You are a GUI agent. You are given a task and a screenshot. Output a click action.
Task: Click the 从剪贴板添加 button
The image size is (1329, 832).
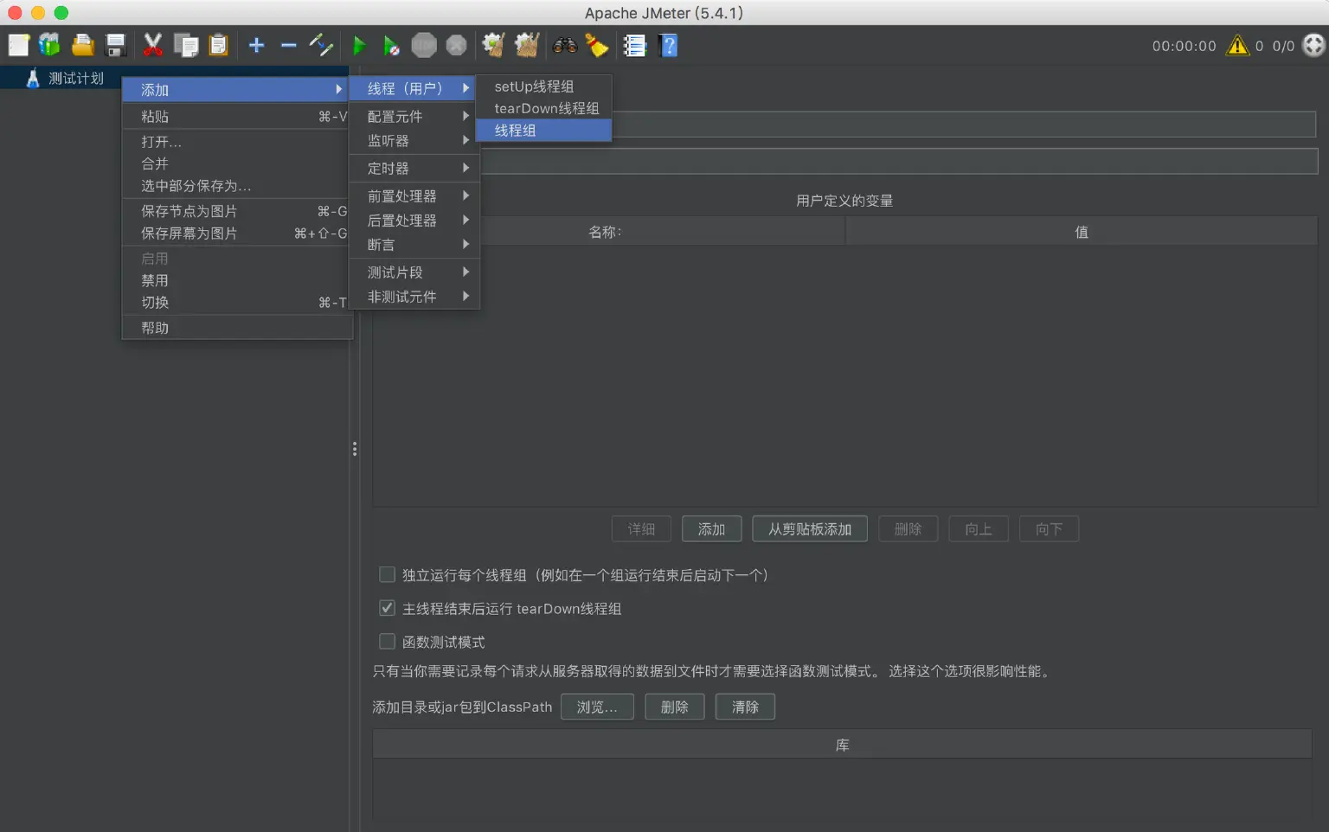click(809, 528)
